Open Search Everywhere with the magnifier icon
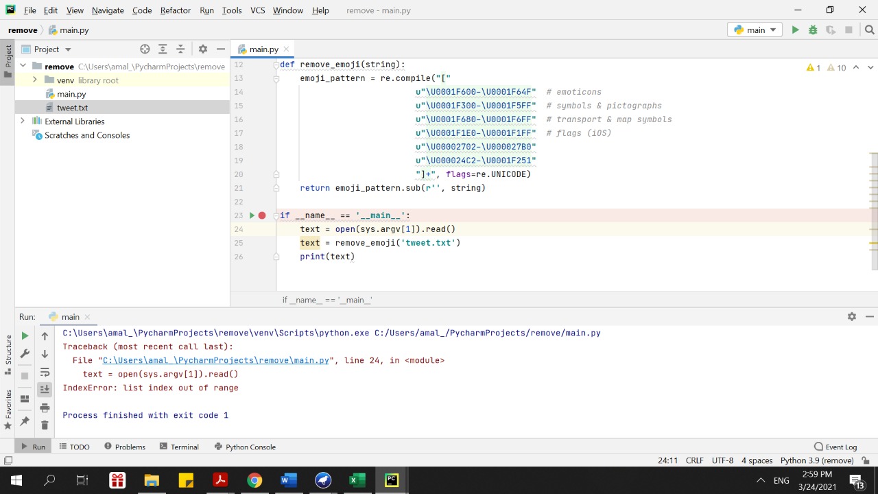Viewport: 878px width, 494px height. coord(870,30)
